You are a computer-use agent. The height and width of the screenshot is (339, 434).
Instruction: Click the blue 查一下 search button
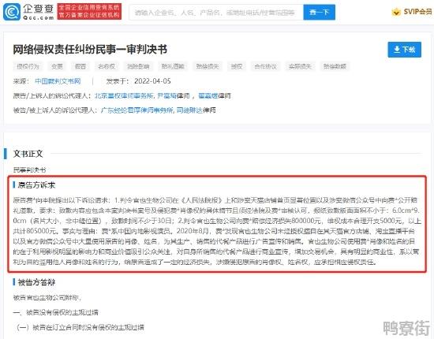(319, 13)
